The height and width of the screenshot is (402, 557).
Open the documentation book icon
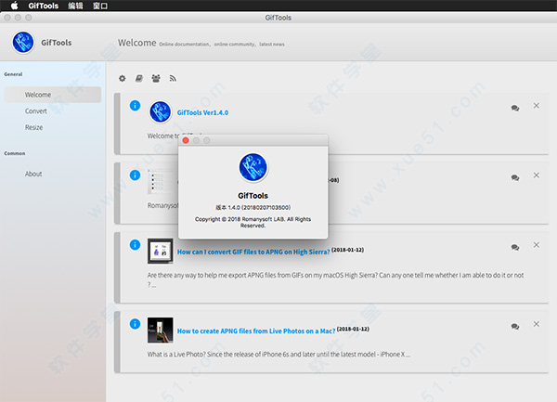pyautogui.click(x=139, y=78)
